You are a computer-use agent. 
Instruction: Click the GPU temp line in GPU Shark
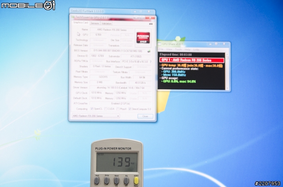coord(191,66)
